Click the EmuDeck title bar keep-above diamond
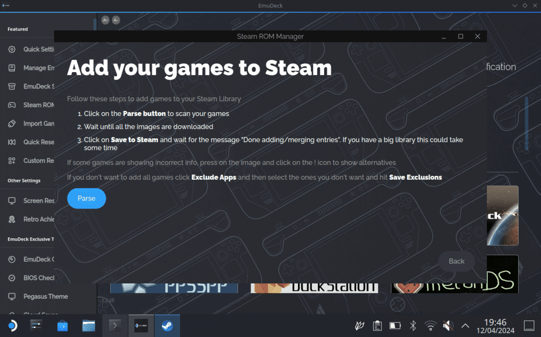541x337 pixels. coord(525,6)
